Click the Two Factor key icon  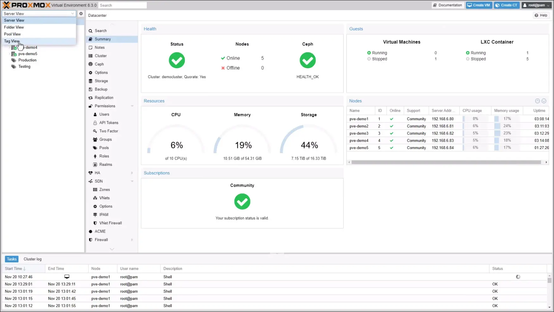point(95,131)
